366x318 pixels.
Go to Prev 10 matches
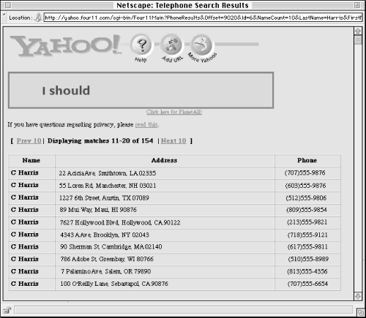29,141
